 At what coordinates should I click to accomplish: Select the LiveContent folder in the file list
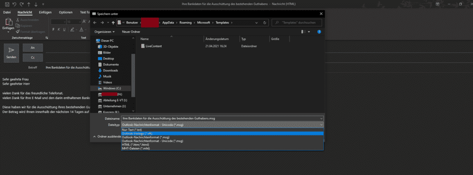[x=152, y=47]
